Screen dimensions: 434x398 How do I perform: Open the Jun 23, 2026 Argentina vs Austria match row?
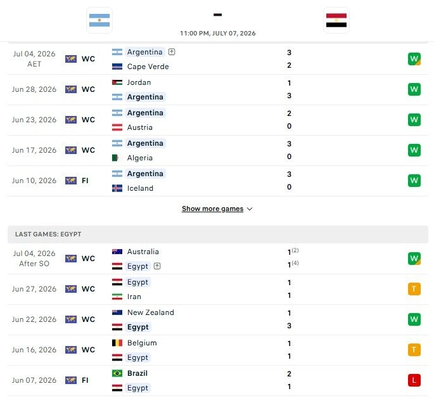click(x=218, y=120)
